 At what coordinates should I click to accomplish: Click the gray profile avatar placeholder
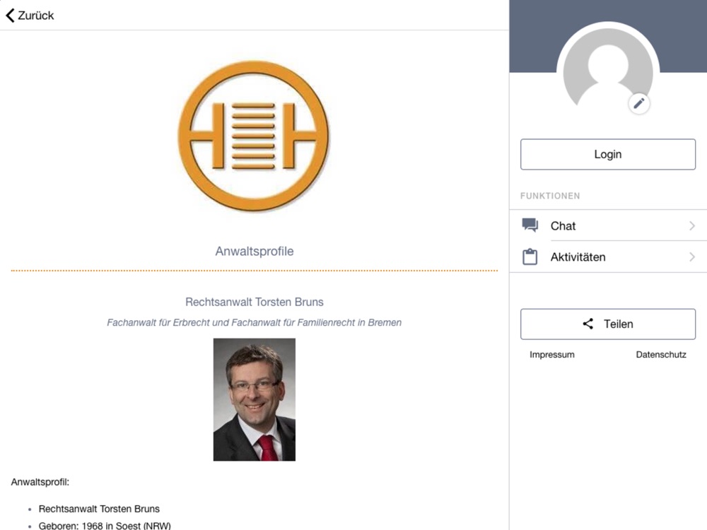click(608, 73)
